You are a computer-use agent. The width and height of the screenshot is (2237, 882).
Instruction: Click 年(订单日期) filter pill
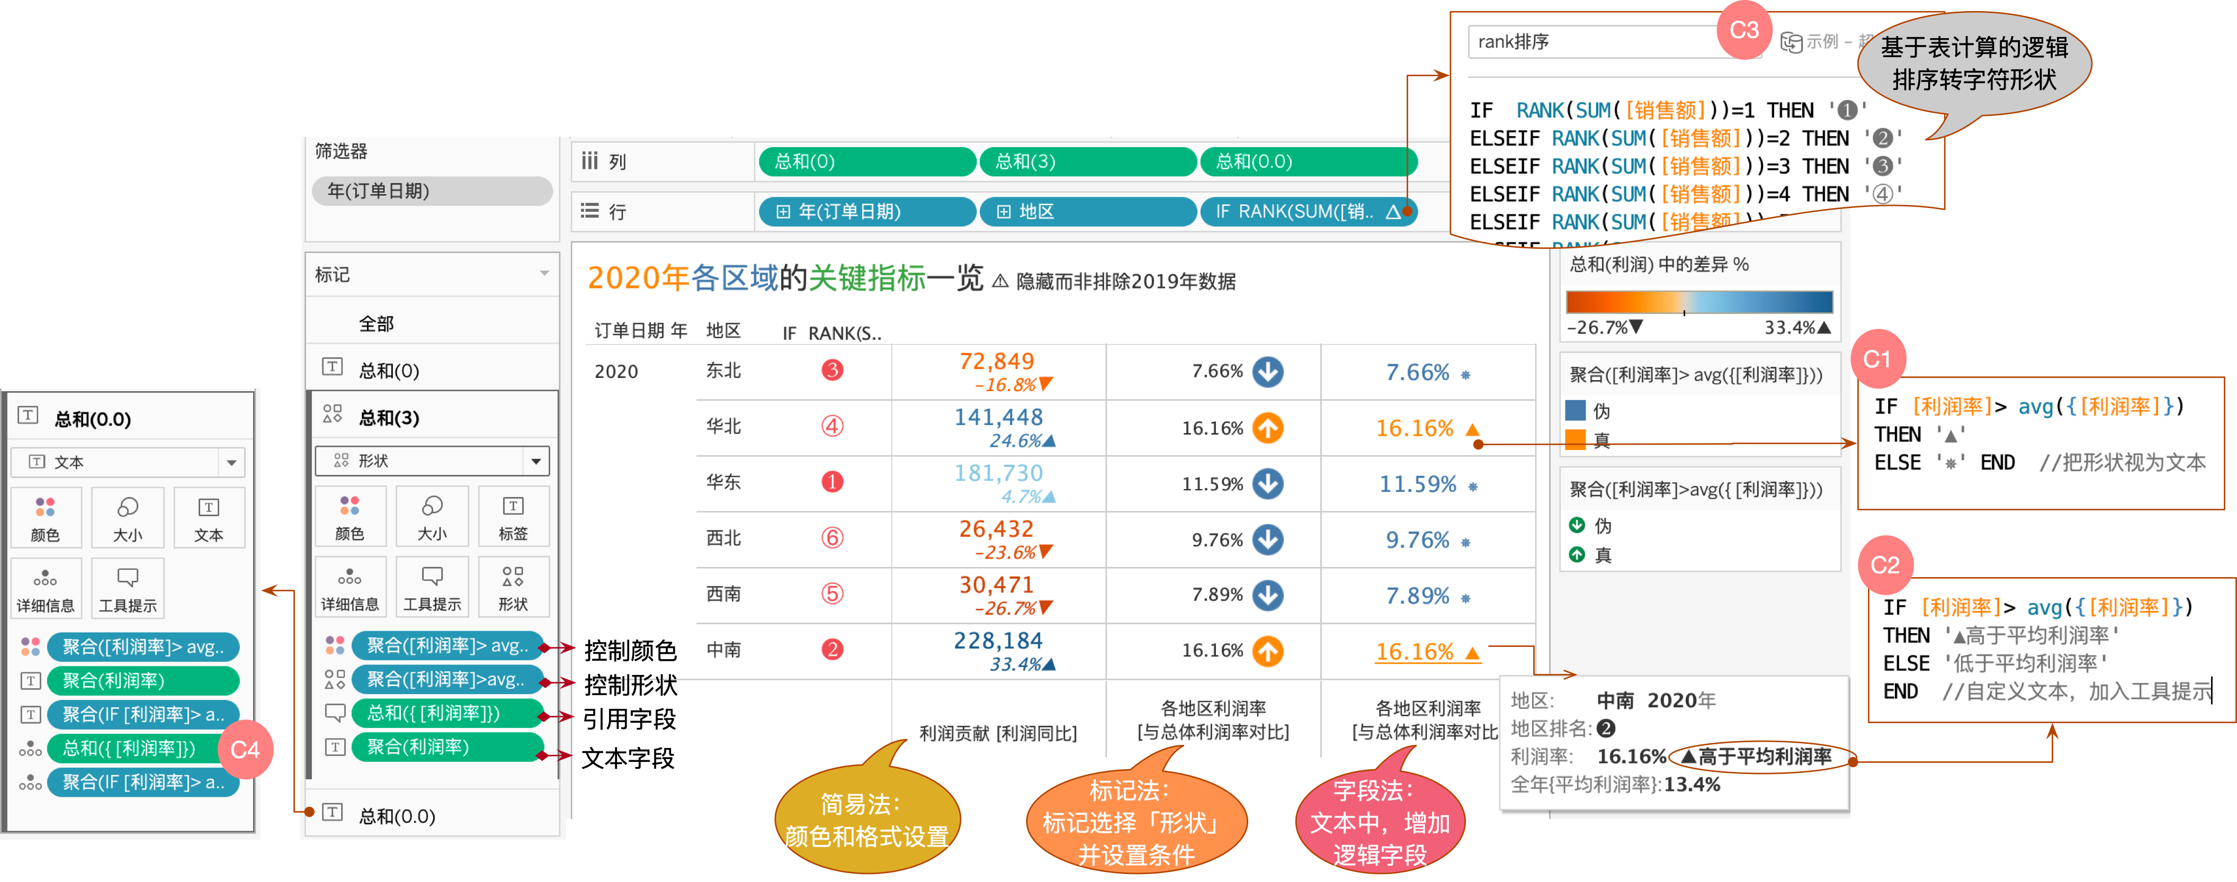pyautogui.click(x=432, y=191)
